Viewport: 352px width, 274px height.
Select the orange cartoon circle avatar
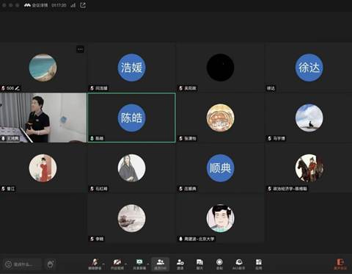(x=220, y=118)
